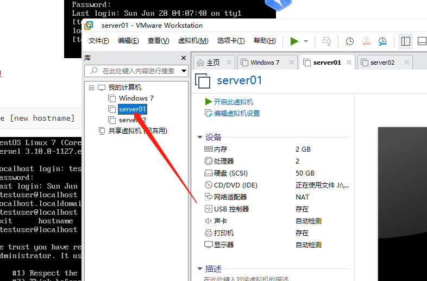Select Windows 7 in the library tree

[136, 98]
